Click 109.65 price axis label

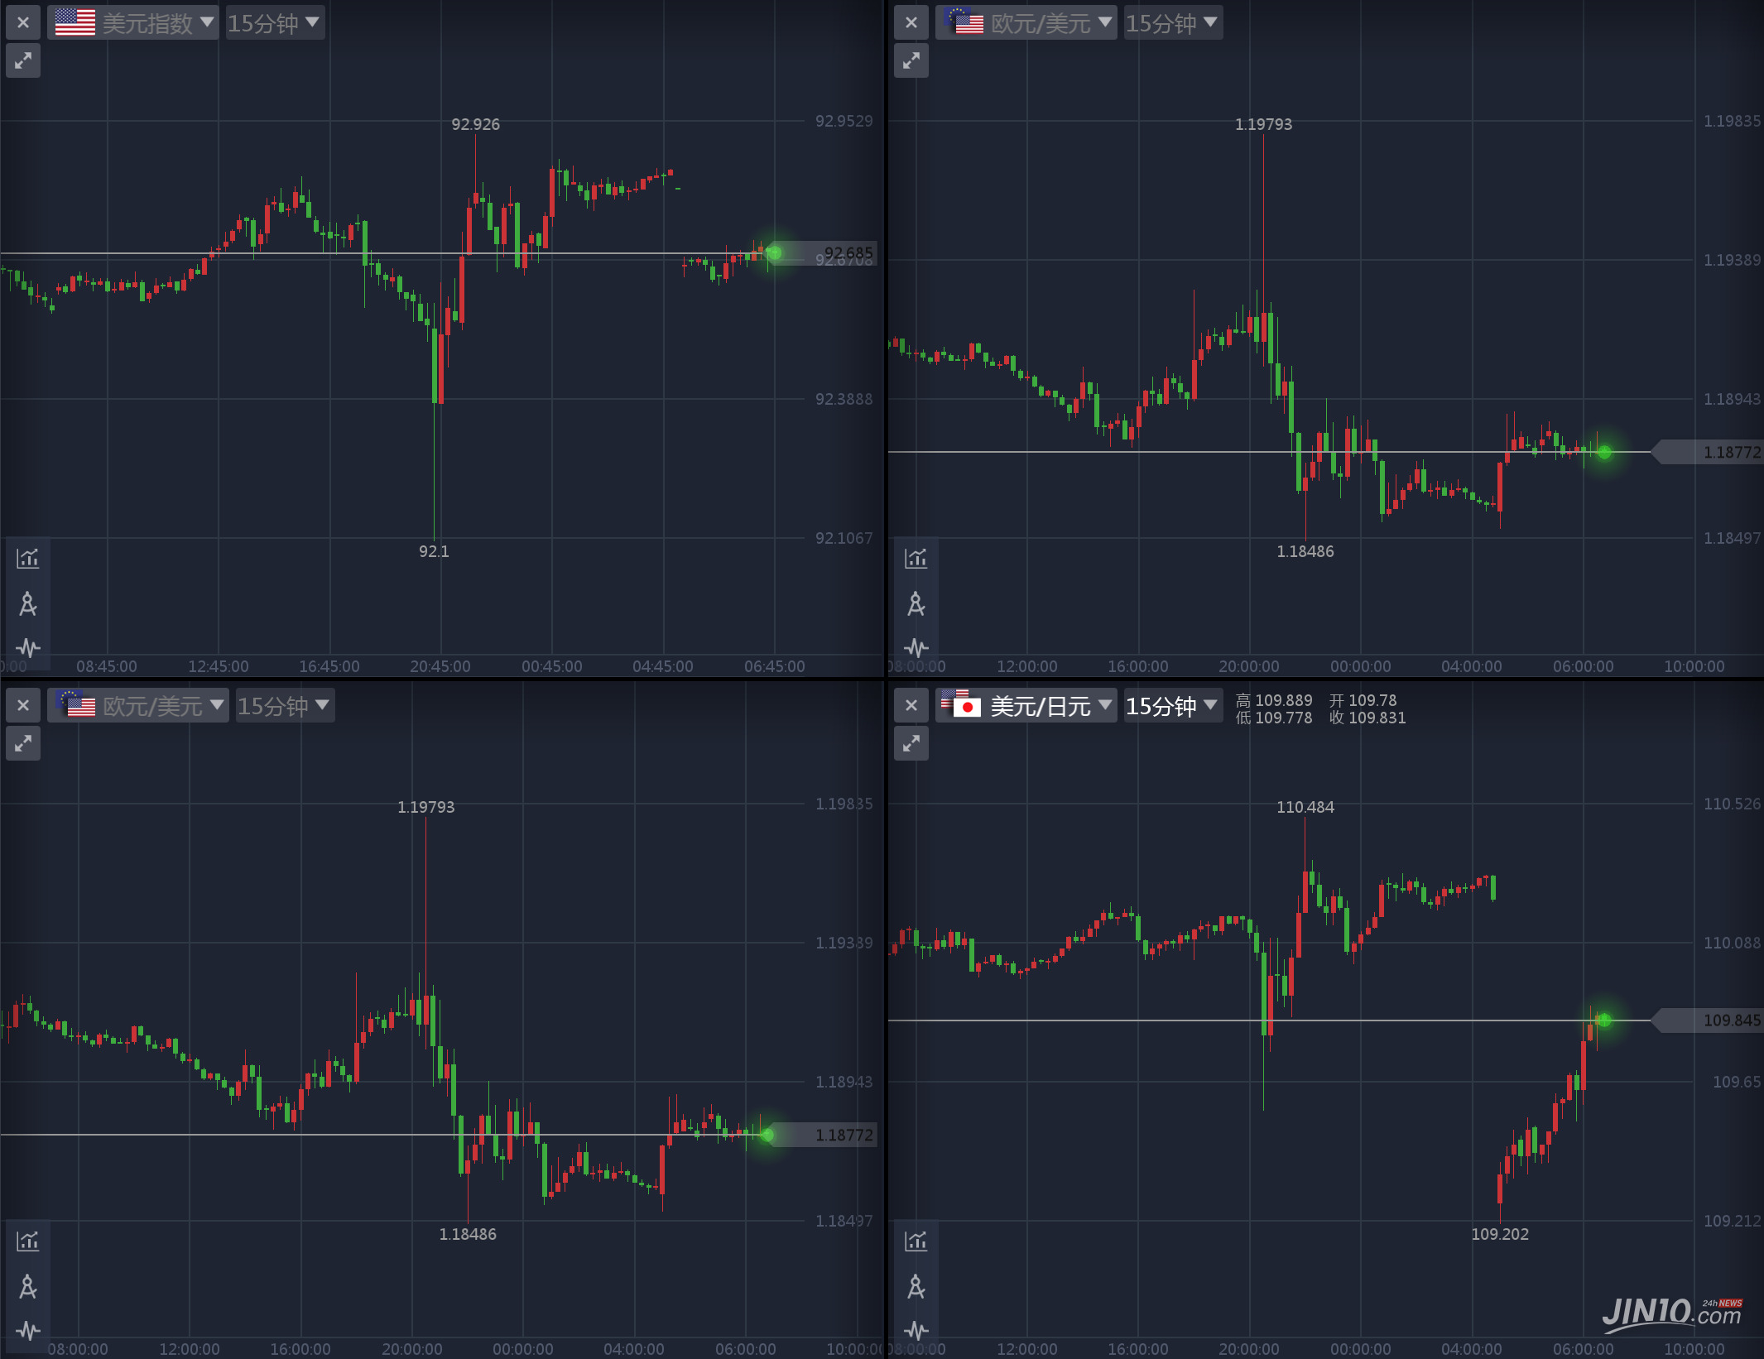(x=1737, y=1082)
